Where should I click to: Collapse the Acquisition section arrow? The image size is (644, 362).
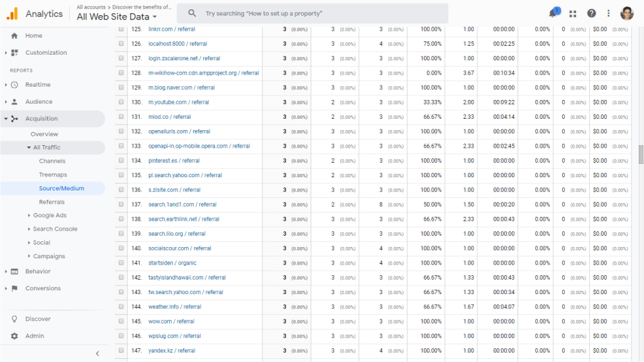6,119
